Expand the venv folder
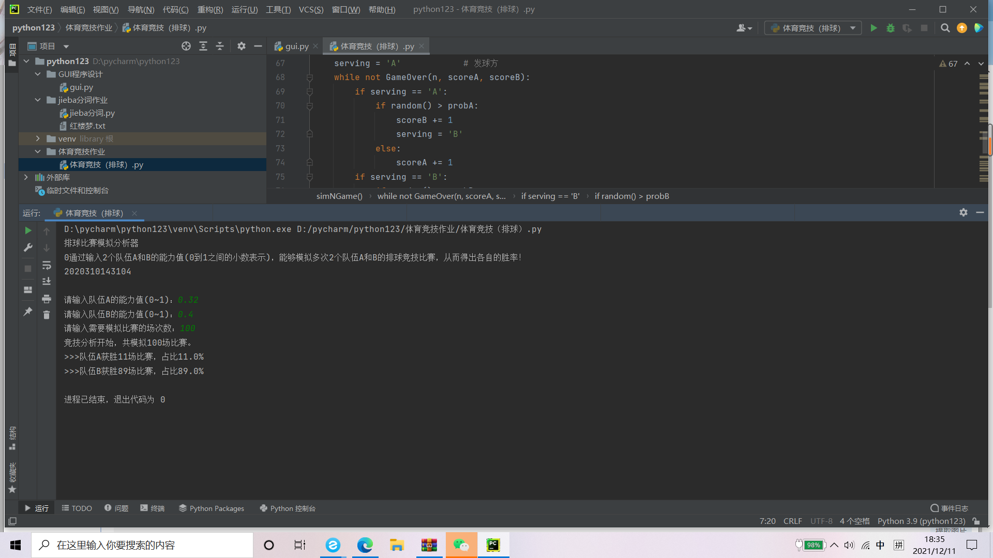Screen dimensions: 993x558 pos(38,138)
